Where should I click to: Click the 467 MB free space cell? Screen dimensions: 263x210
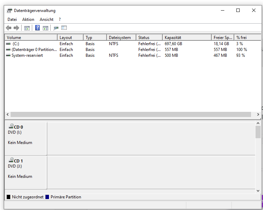[220, 55]
